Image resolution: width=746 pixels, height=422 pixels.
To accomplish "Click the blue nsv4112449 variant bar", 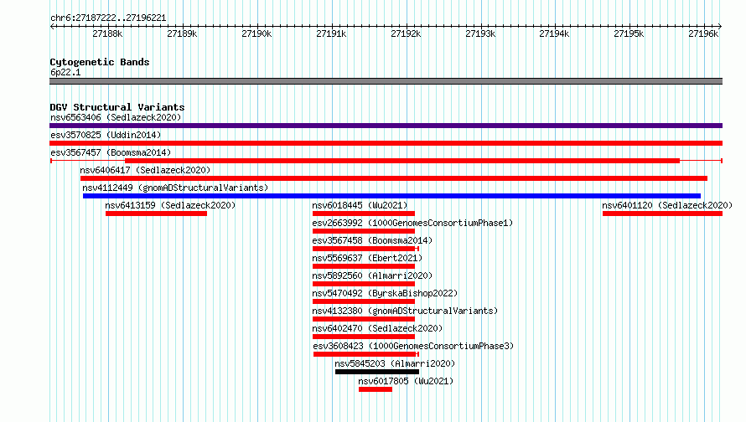I will point(391,196).
